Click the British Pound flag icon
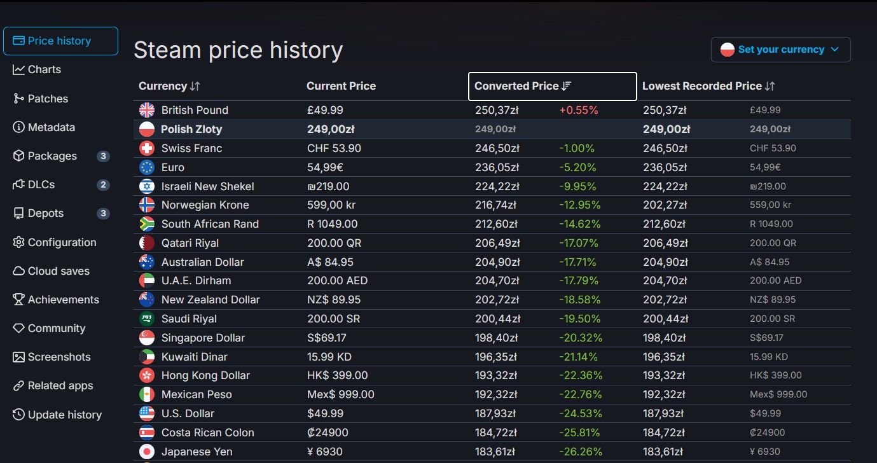 pyautogui.click(x=147, y=110)
